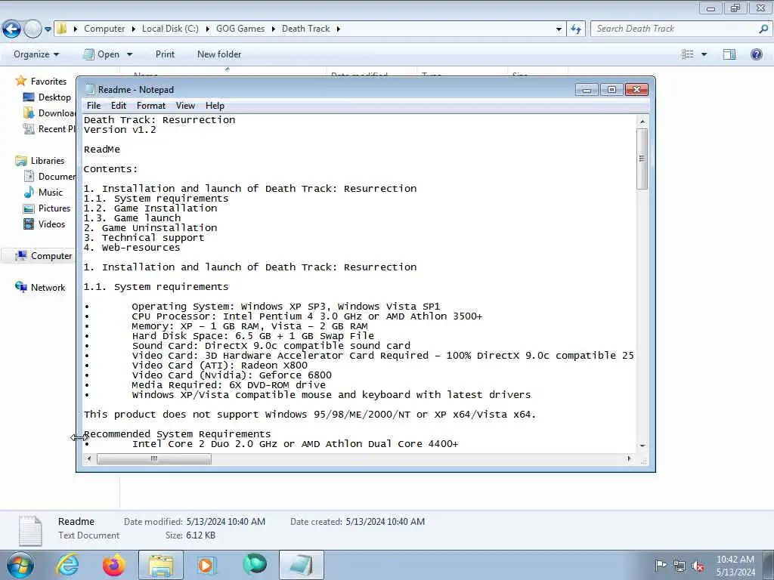Open Notepad Format menu

pos(151,106)
